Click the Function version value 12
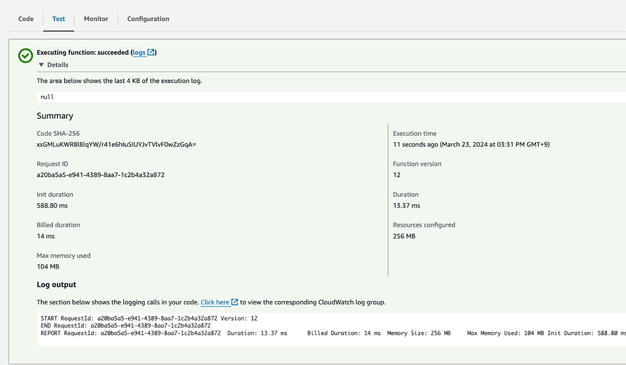 point(397,175)
